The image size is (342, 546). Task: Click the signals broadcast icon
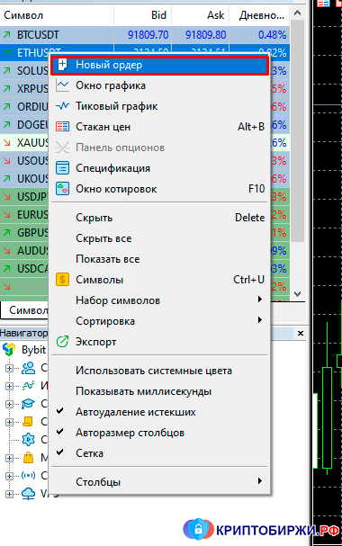tap(28, 475)
